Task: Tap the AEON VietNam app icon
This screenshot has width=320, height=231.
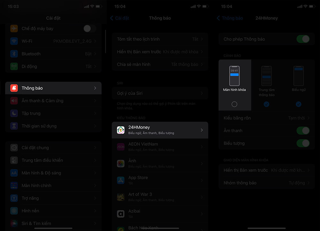Action: tap(121, 147)
